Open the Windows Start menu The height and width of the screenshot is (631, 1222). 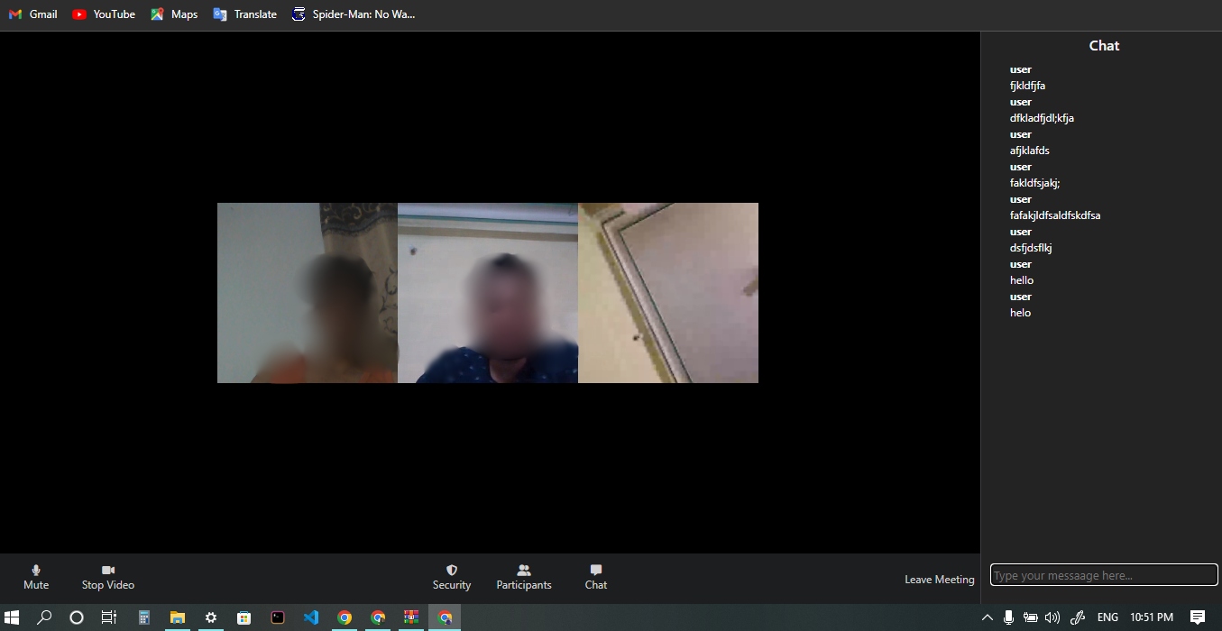tap(12, 617)
